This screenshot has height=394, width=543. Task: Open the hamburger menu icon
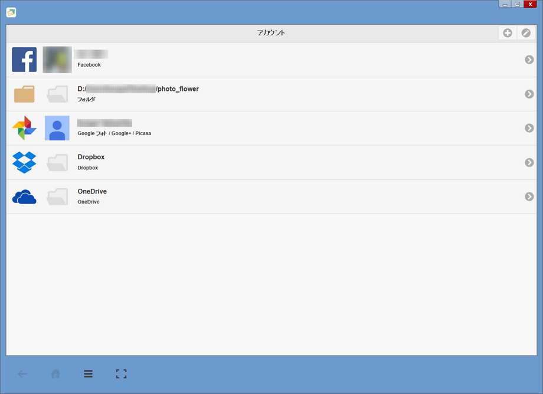[89, 373]
